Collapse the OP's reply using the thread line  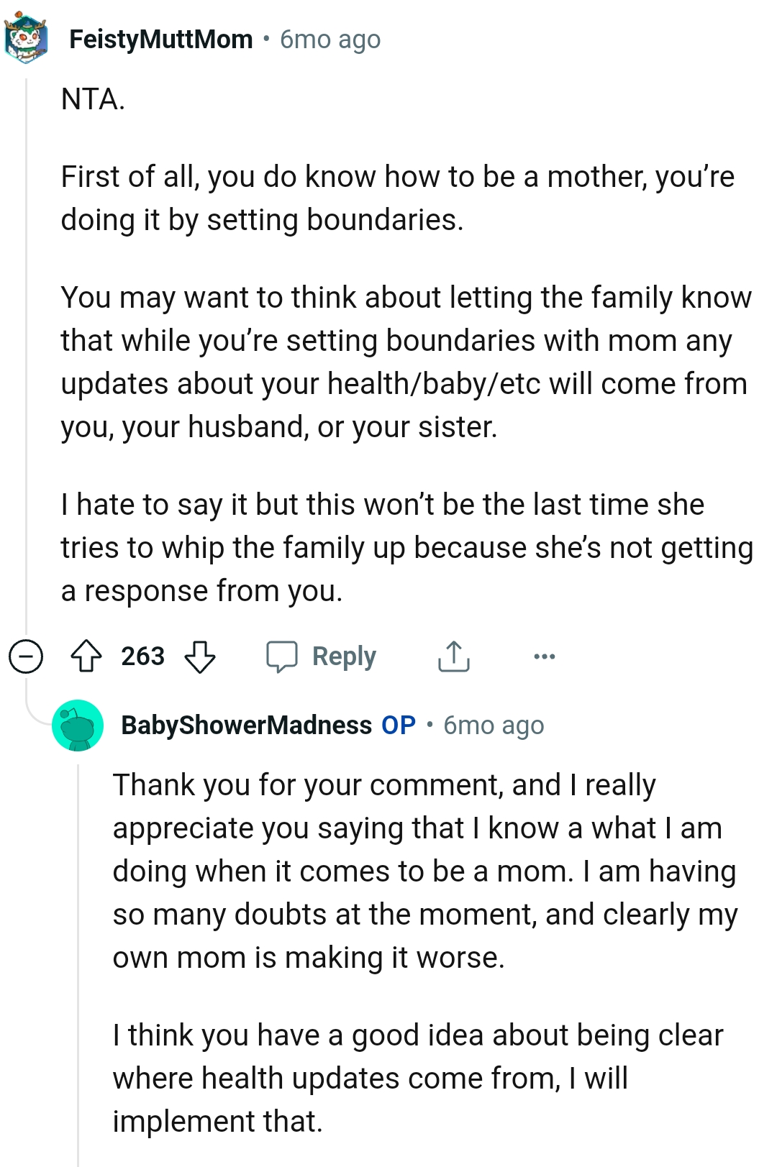[78, 935]
